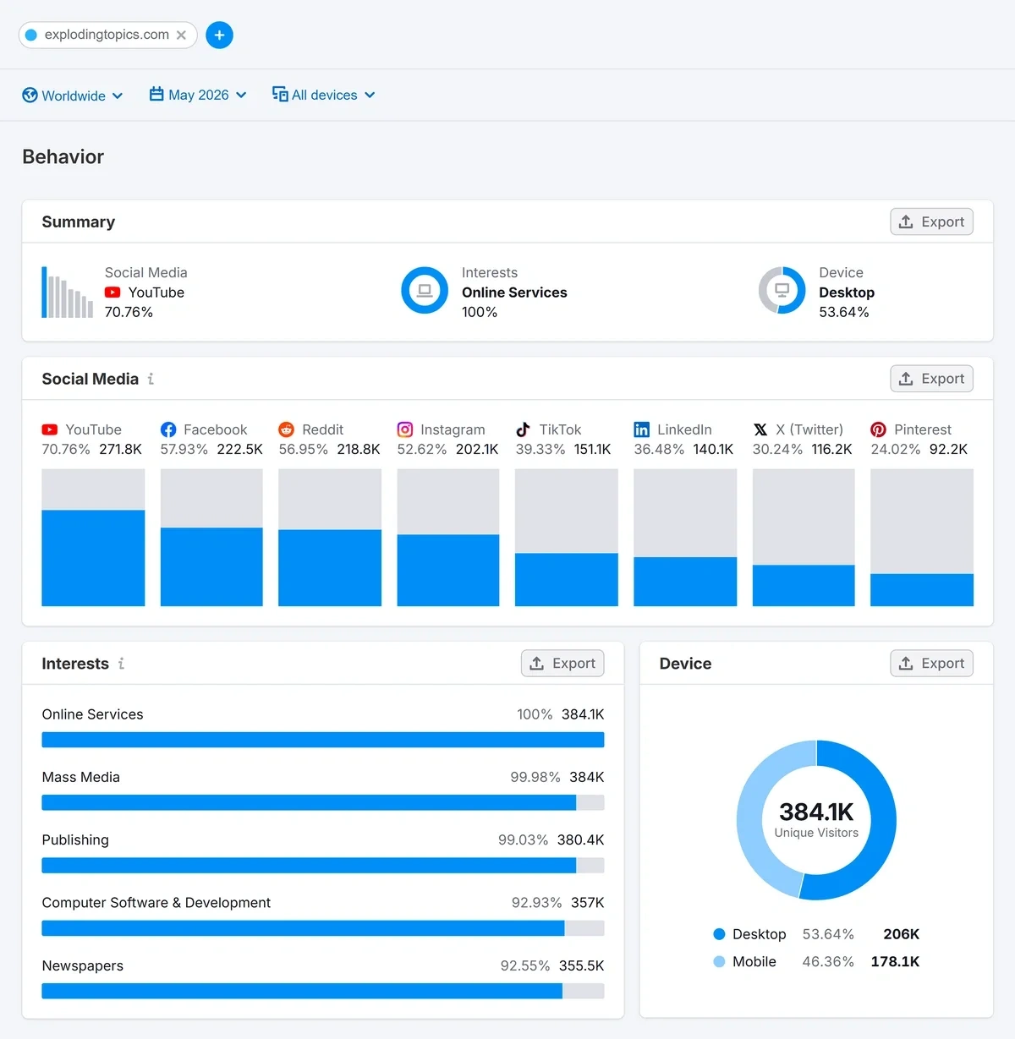Export the Summary section

tap(931, 221)
